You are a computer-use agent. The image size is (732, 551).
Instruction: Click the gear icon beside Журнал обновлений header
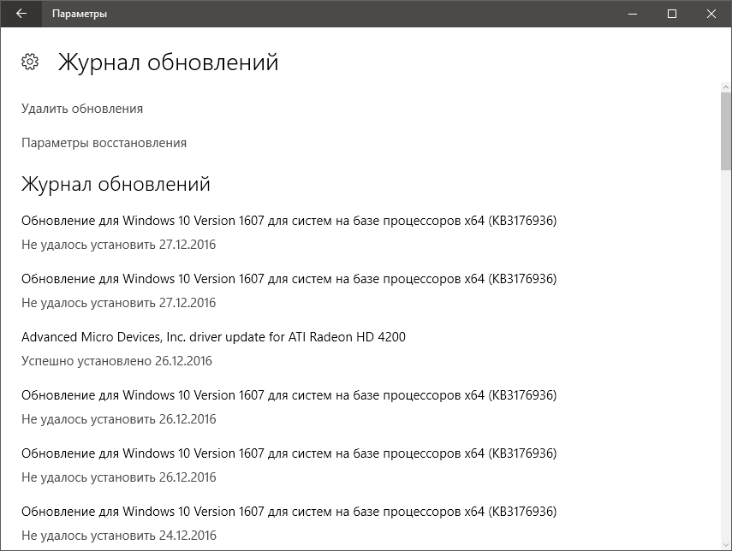pyautogui.click(x=30, y=62)
